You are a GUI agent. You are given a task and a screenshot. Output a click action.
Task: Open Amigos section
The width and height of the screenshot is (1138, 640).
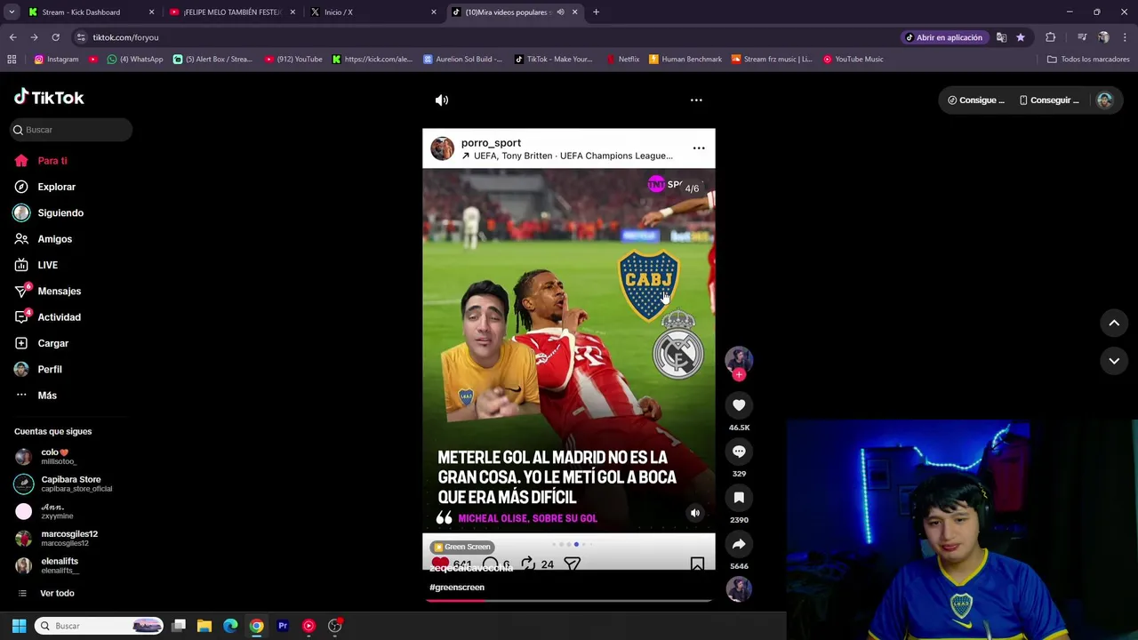point(54,239)
